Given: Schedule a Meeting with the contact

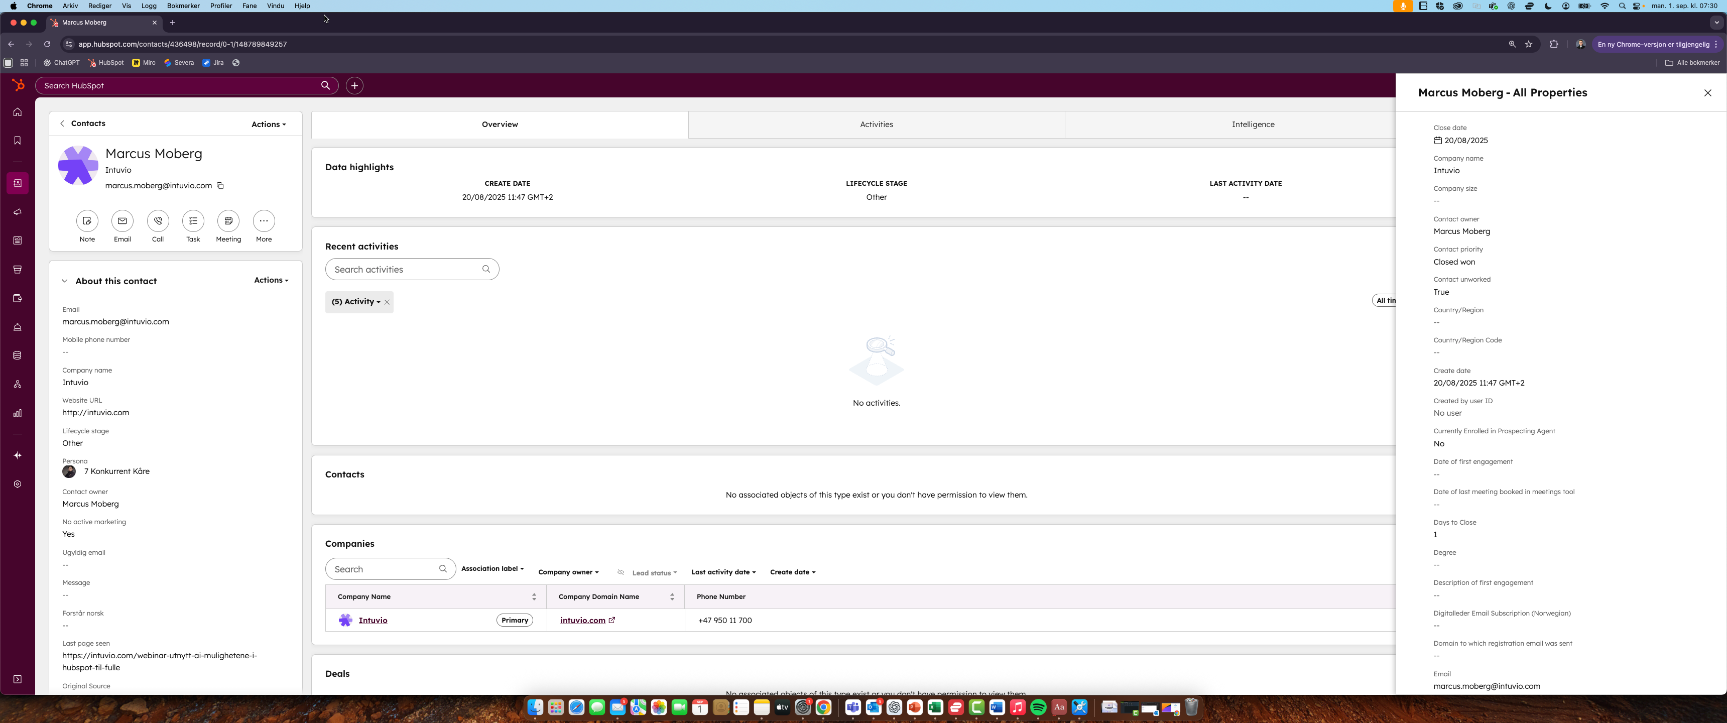Looking at the screenshot, I should coord(228,220).
